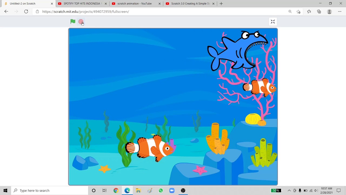Viewport: 346px width, 195px height.
Task: Open OBS Studio from taskbar
Action: coord(183,190)
